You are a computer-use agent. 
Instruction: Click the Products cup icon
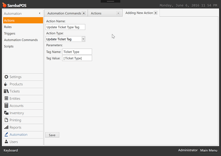[x=6, y=84]
